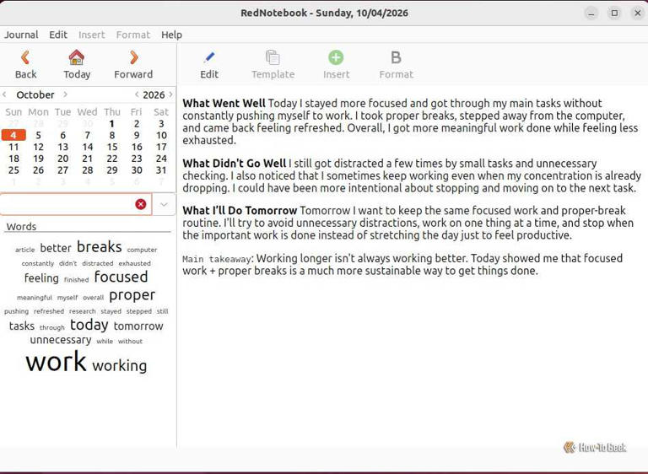
Task: Click the 'Main takeaway' monospace text
Action: tap(217, 259)
